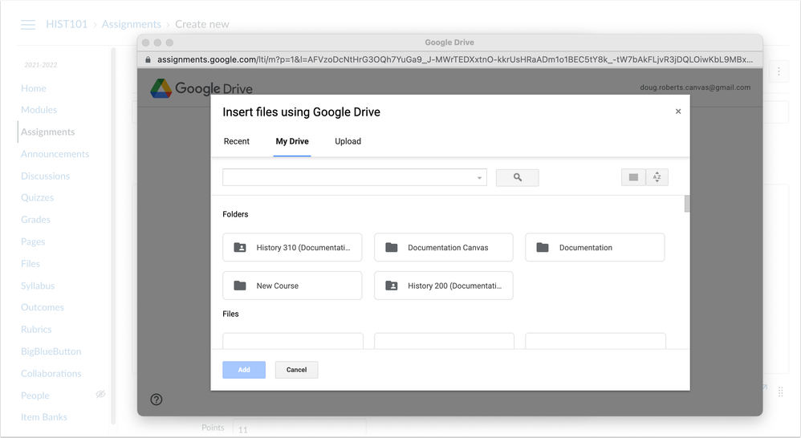Switch to the Recent tab
This screenshot has width=801, height=438.
(x=237, y=141)
